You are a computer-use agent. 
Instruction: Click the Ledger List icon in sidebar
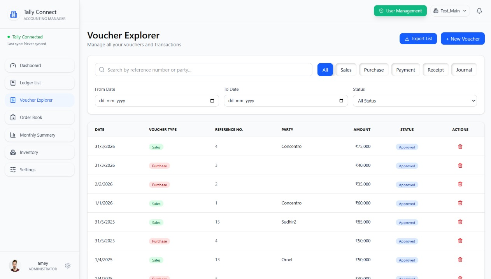click(13, 83)
